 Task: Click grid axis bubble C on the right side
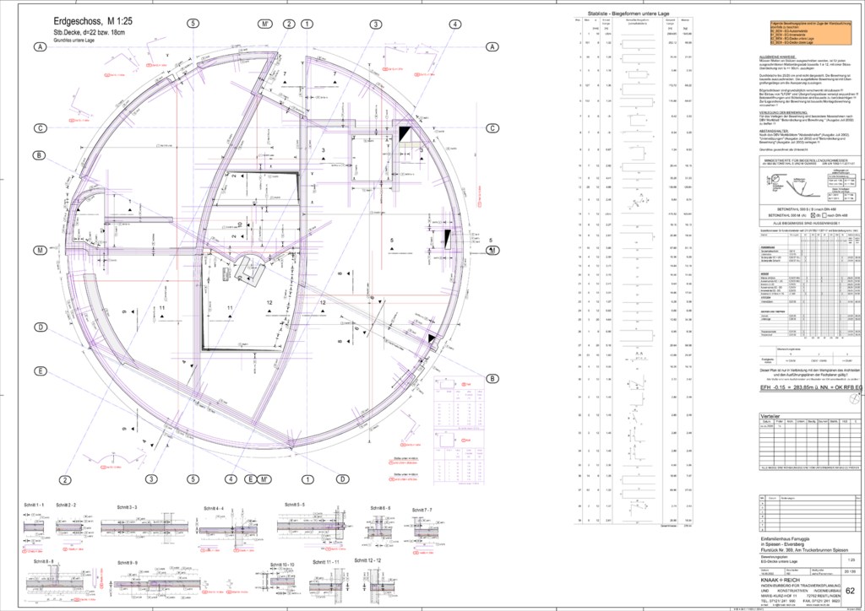point(492,128)
